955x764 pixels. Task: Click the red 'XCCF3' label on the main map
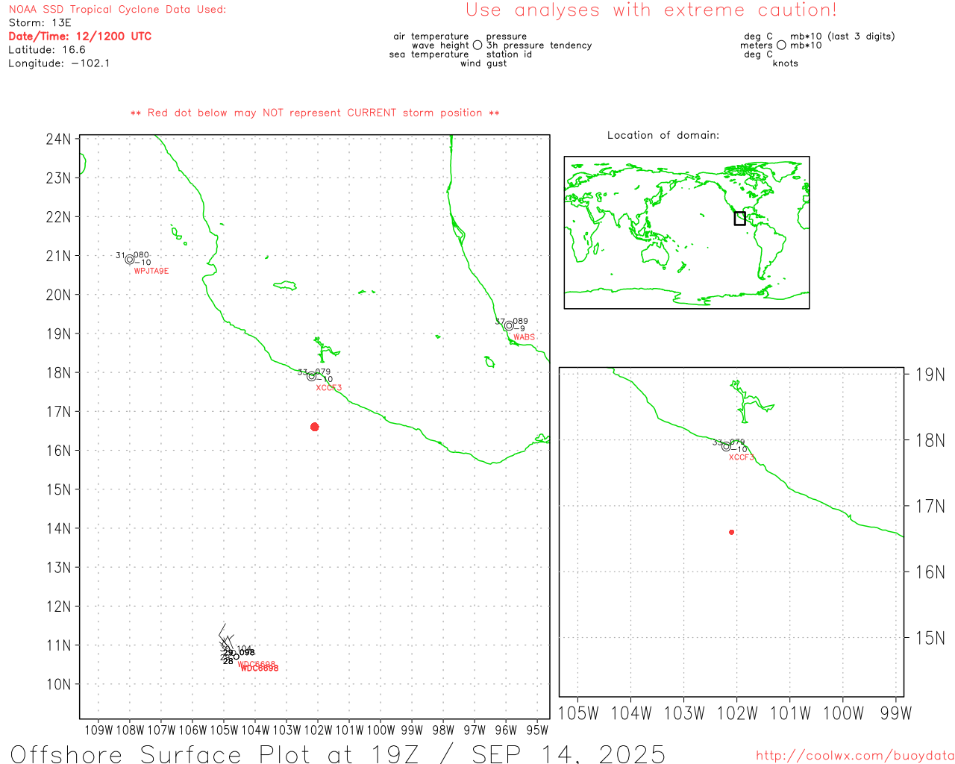[x=329, y=388]
